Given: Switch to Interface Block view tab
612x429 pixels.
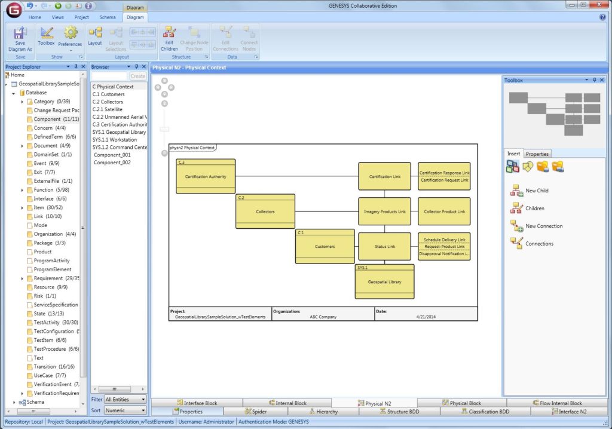Looking at the screenshot, I should coord(197,403).
